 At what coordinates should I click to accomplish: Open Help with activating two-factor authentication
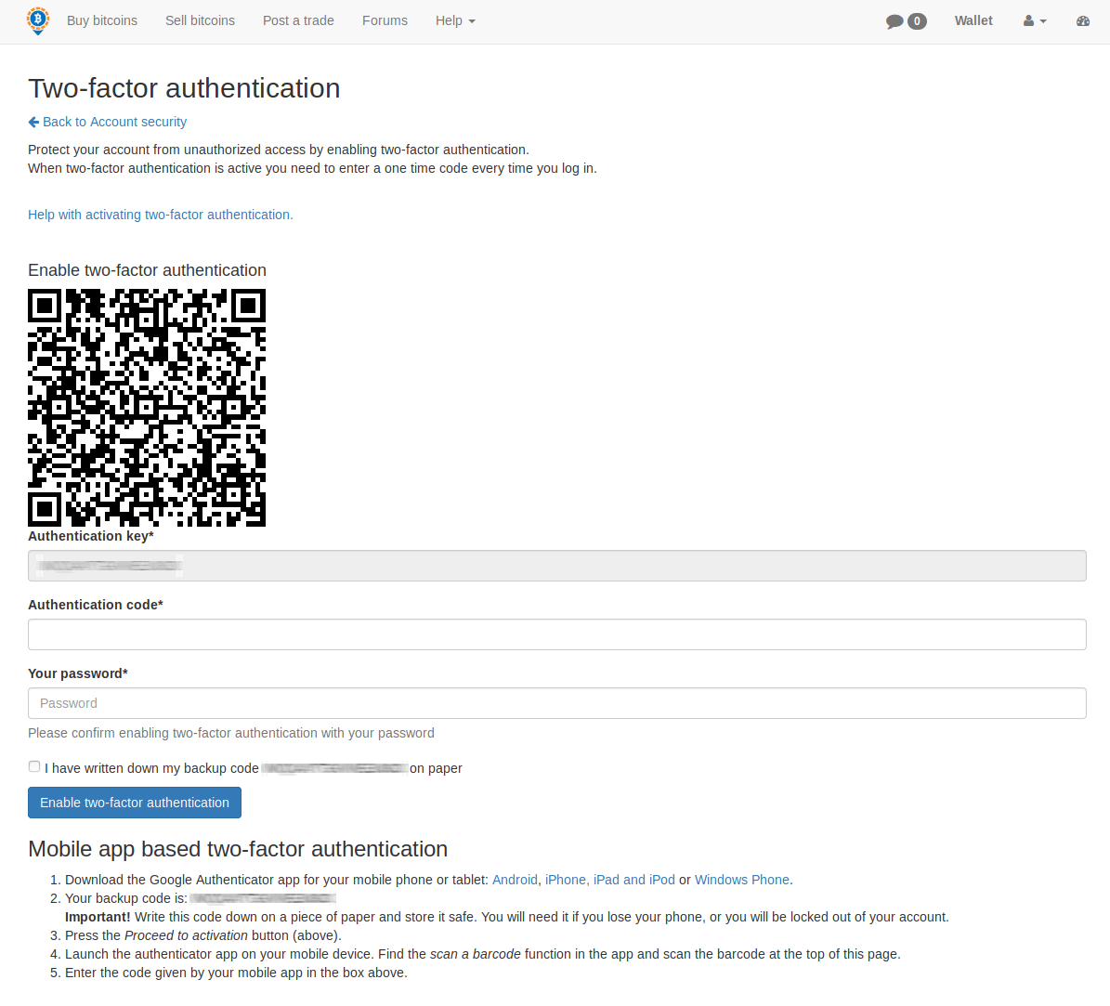[x=160, y=215]
